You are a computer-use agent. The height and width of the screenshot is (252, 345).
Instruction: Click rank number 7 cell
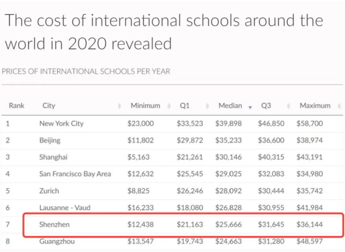tap(8, 224)
